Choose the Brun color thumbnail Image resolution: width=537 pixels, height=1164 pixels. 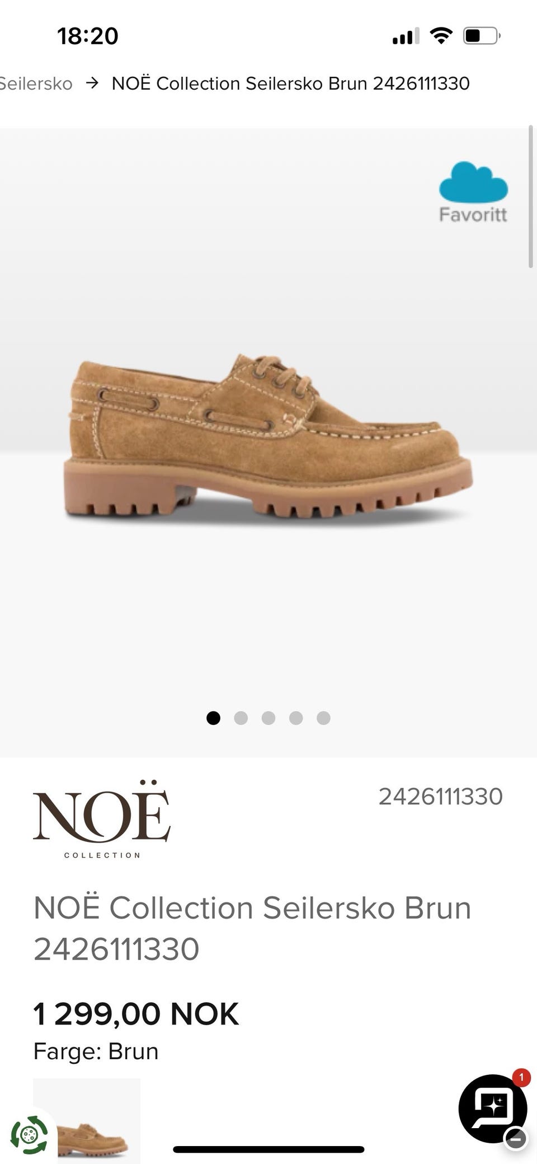[x=87, y=1120]
